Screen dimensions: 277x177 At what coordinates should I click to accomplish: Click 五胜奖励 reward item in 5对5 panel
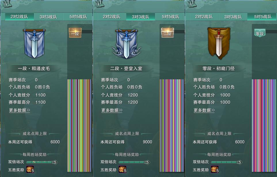point(215,169)
